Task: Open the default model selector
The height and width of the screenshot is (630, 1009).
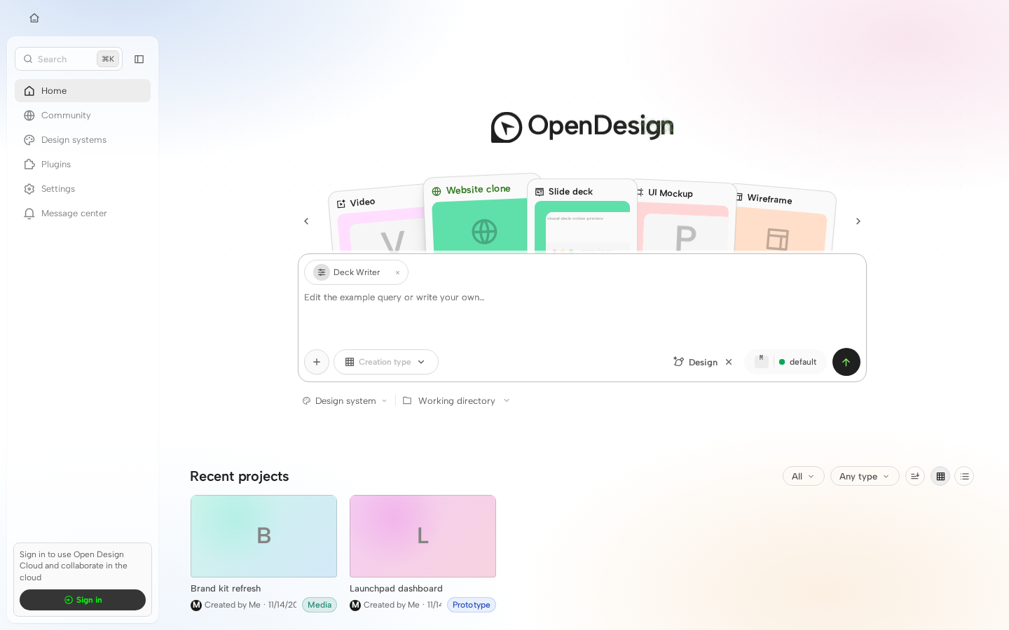Action: [785, 362]
